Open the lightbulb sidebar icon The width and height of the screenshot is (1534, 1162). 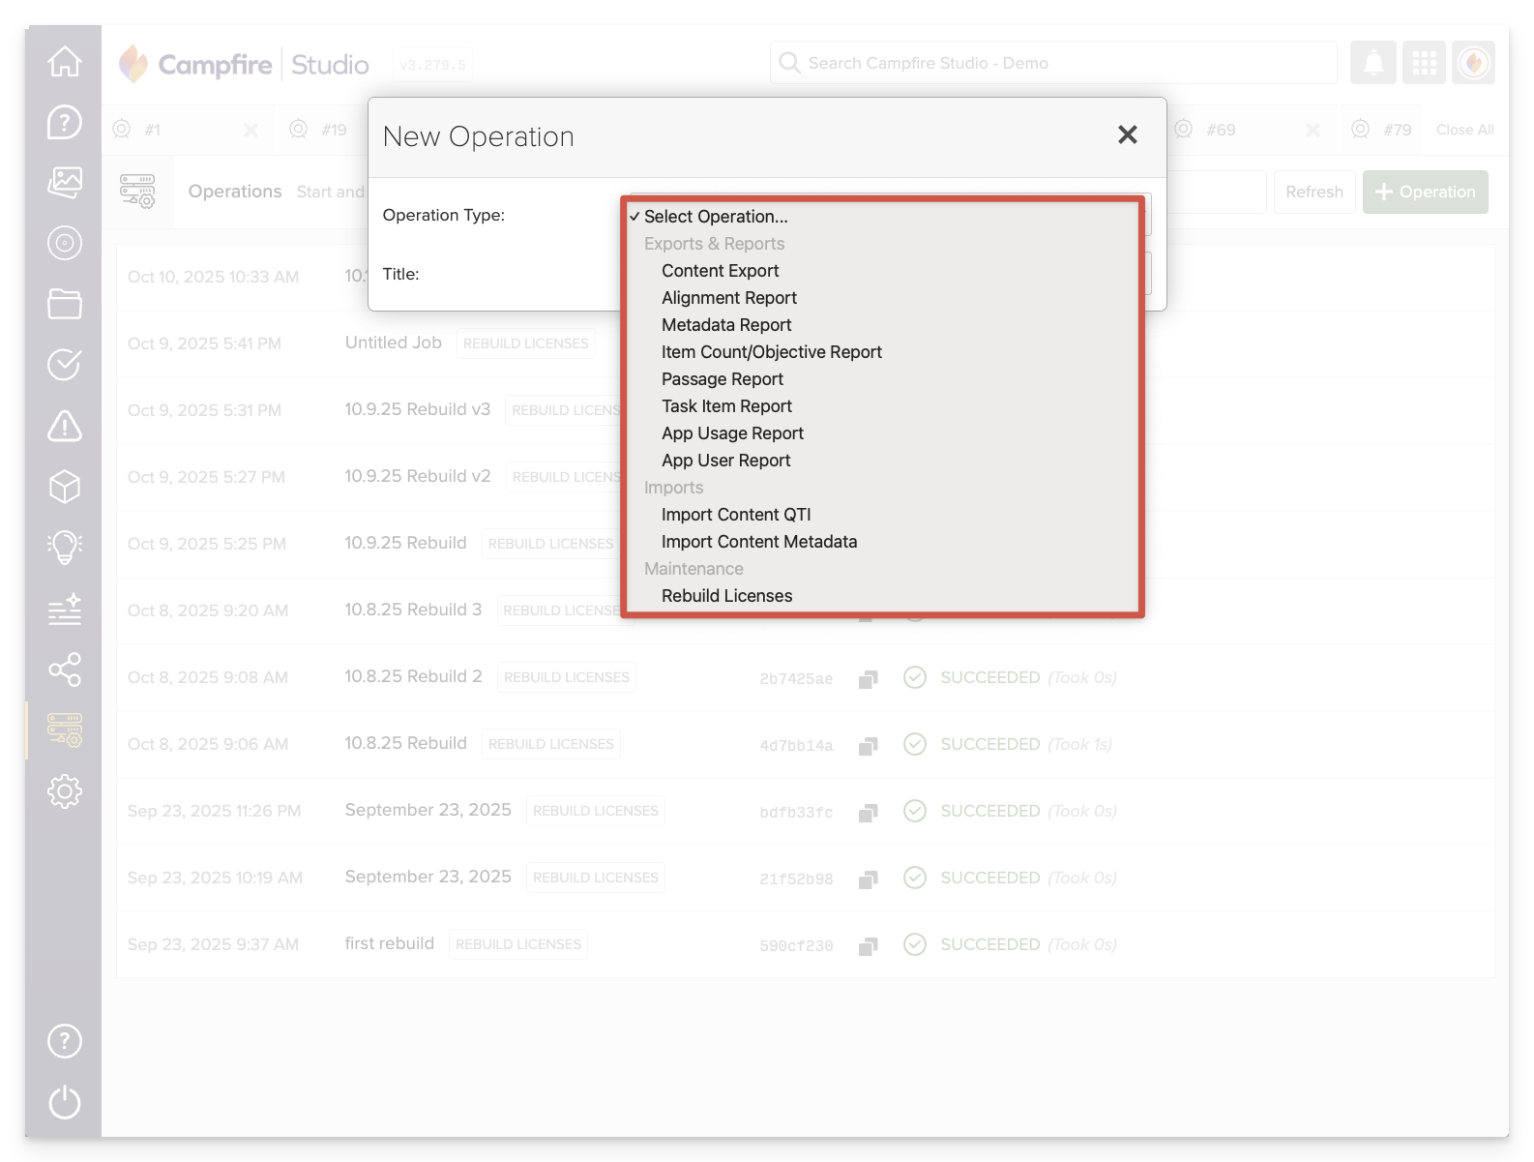click(65, 548)
